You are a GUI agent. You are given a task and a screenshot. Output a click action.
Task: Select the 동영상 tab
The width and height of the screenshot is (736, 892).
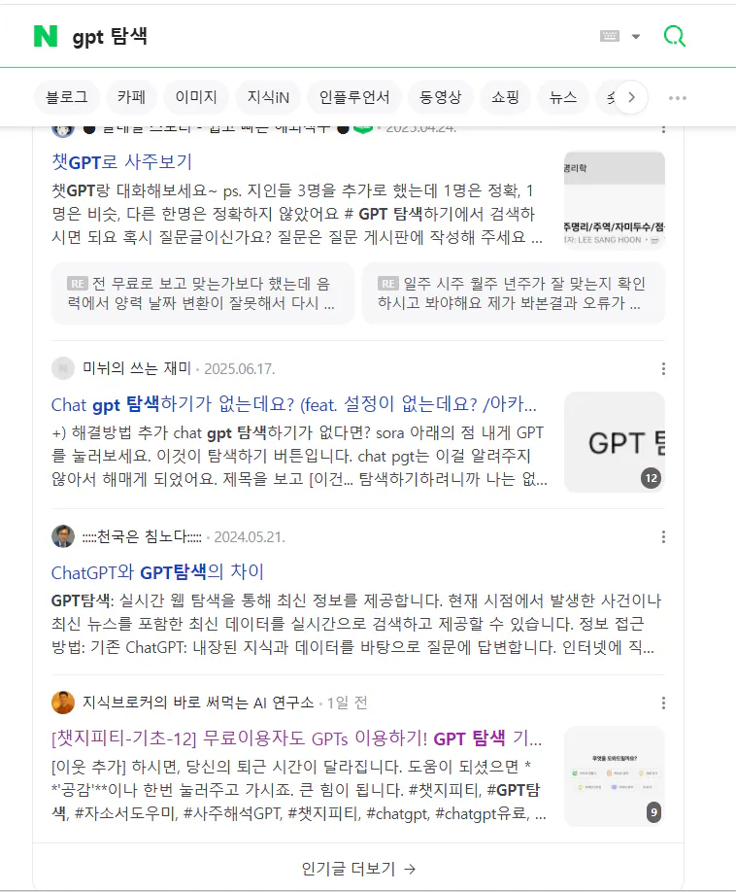click(x=440, y=98)
